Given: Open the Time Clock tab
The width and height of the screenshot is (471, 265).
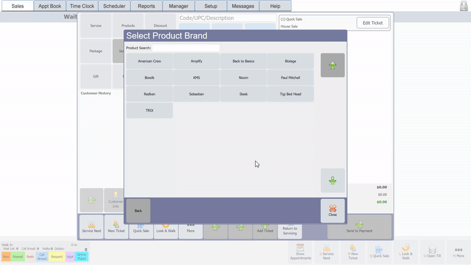Looking at the screenshot, I should coord(82,6).
